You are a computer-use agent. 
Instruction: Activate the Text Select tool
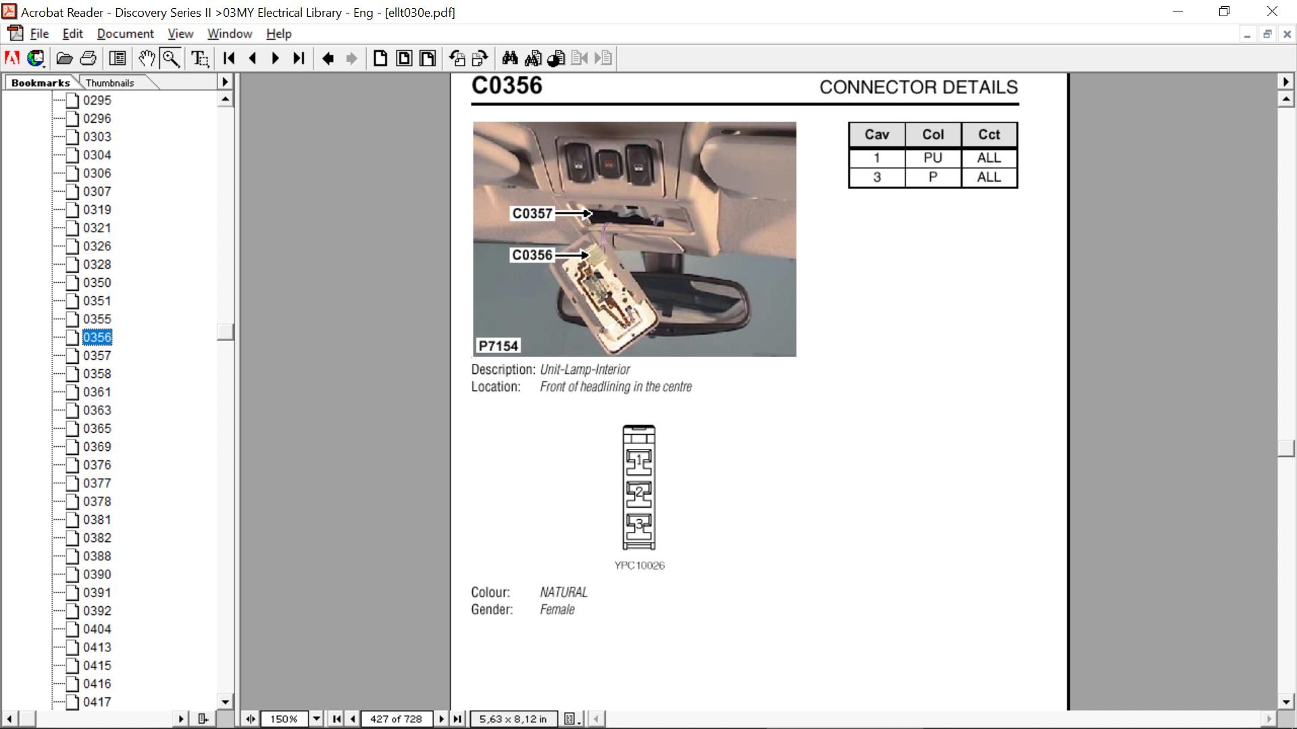pos(200,59)
